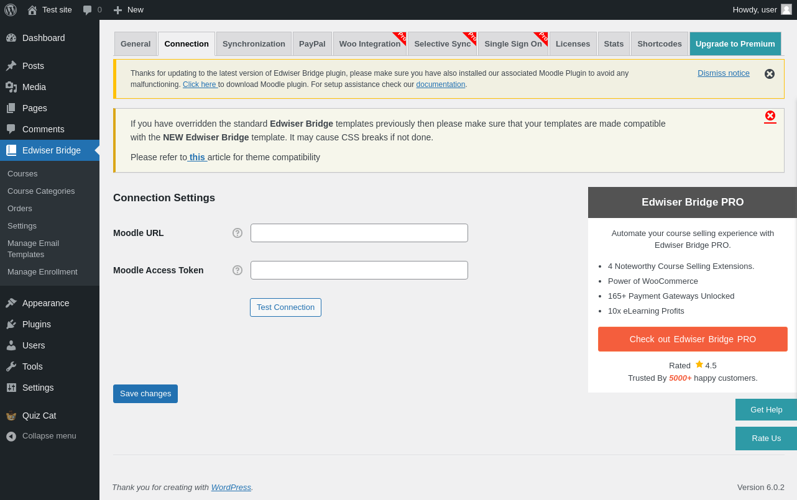This screenshot has width=797, height=500.
Task: Click 'Version 6.0.2' footer text
Action: [761, 488]
